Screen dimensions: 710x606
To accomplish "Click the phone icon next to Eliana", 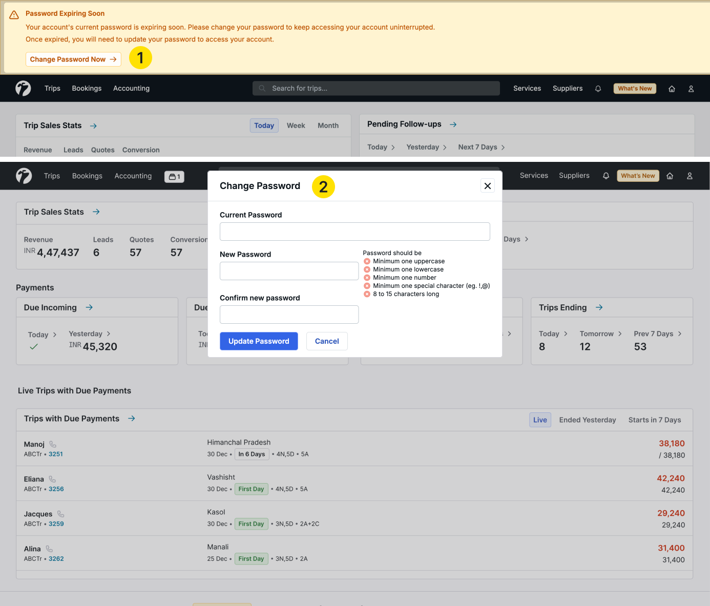I will coord(52,479).
